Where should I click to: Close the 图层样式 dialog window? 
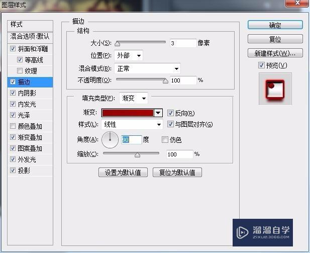click(297, 3)
